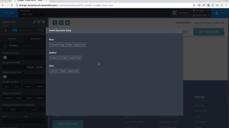Click the Background Image URL field
This screenshot has width=229, height=128.
[14, 67]
